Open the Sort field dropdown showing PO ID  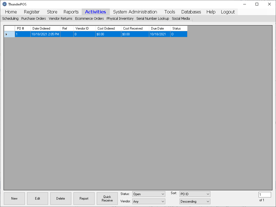[195, 194]
